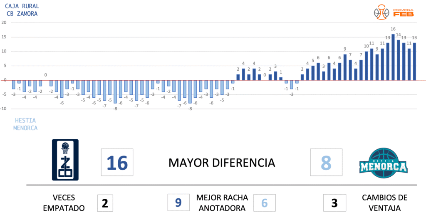Select the 'MEJOR RACHA ANOTADORA' label
This screenshot has height=215, width=426.
[x=222, y=203]
